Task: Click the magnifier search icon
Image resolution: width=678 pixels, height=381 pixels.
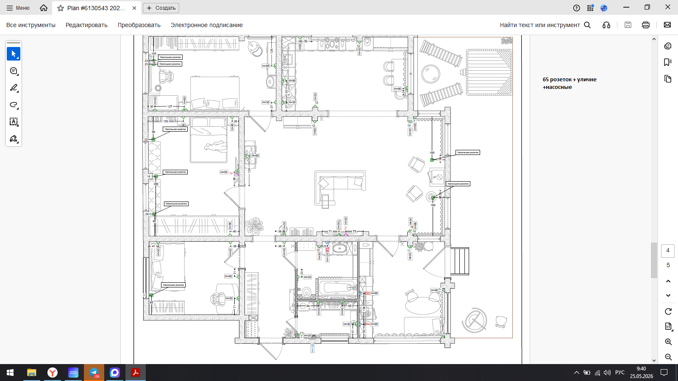Action: (x=587, y=25)
